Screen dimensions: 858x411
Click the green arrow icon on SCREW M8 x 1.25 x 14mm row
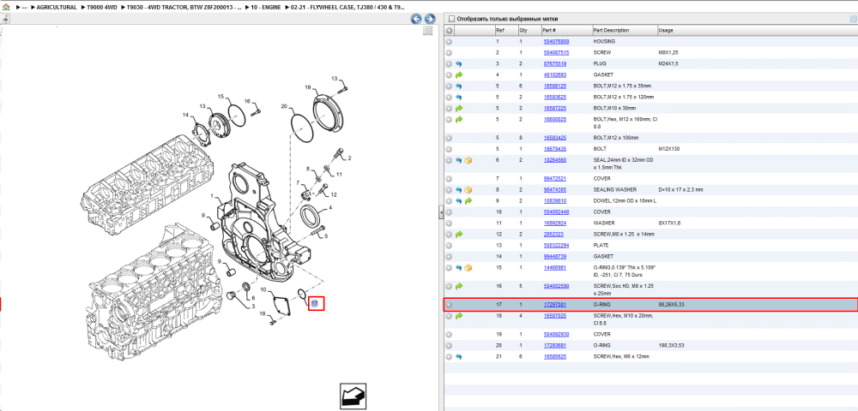pos(458,234)
